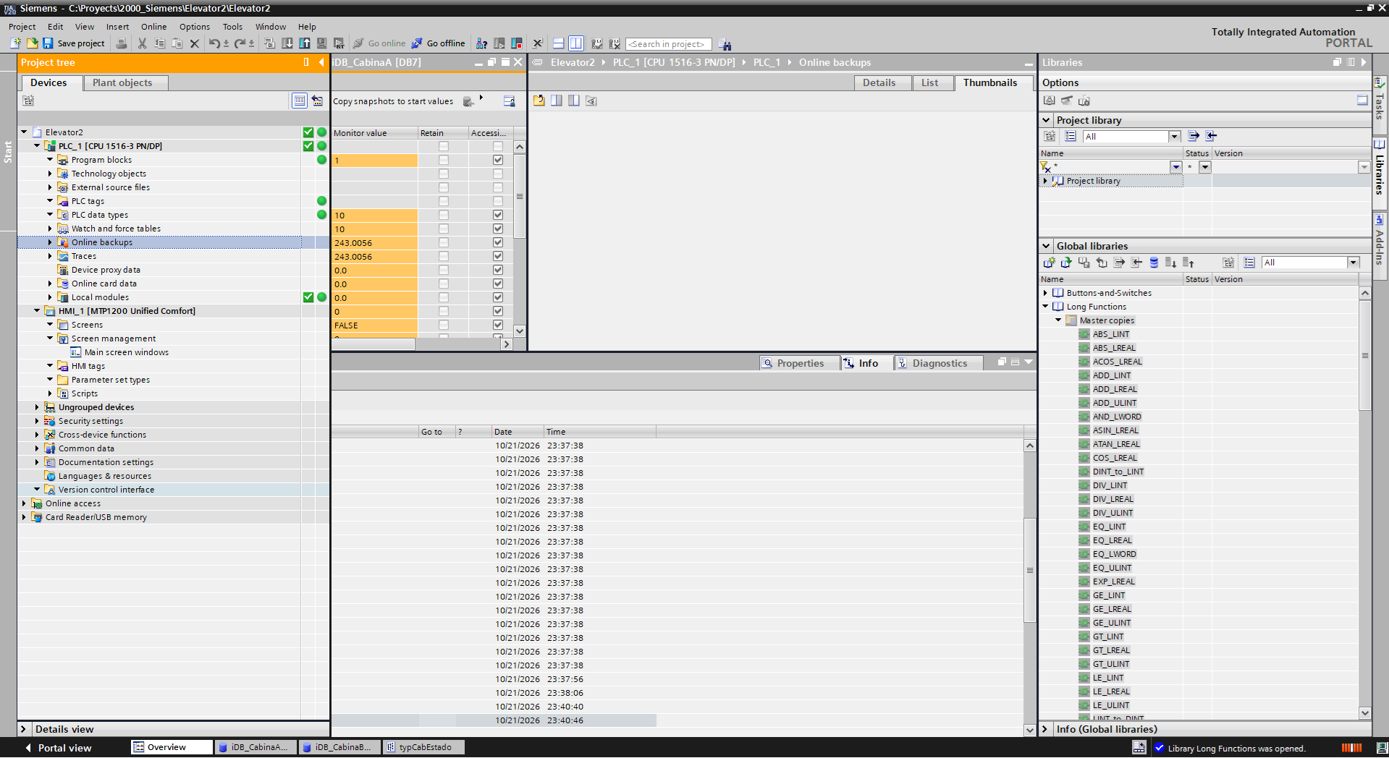
Task: Open the Project library All filter dropdown
Action: coord(1174,137)
